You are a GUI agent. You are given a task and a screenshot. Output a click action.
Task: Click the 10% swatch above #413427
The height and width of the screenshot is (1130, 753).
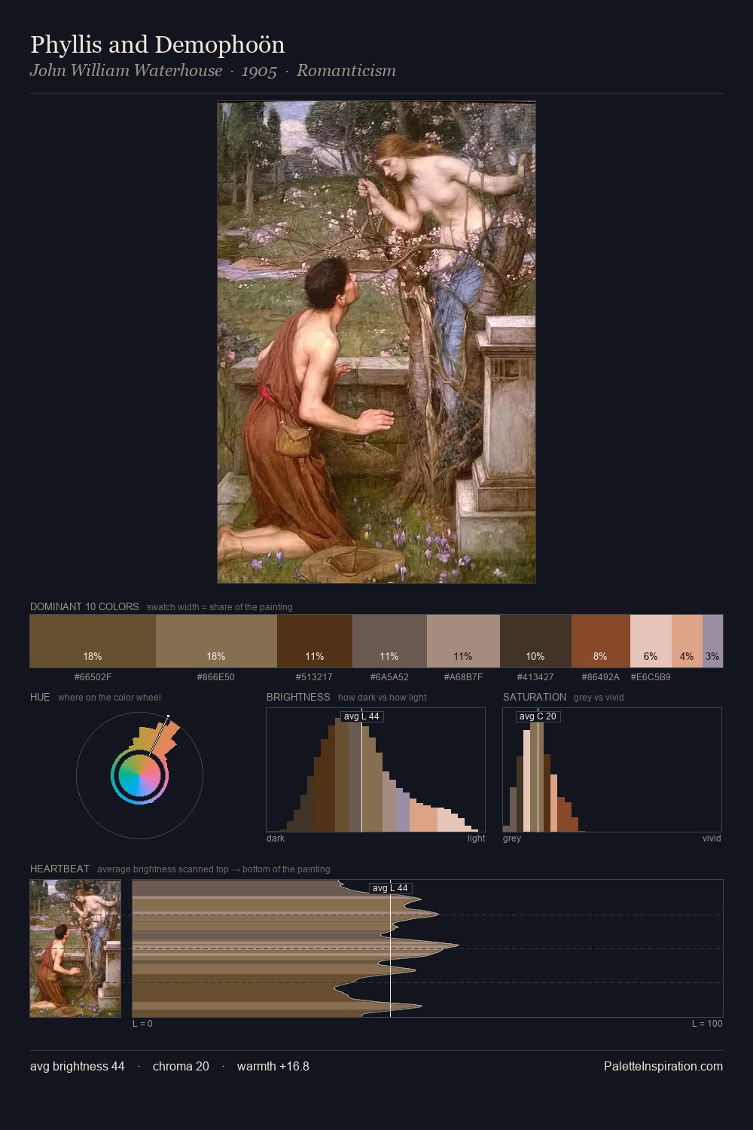click(535, 641)
